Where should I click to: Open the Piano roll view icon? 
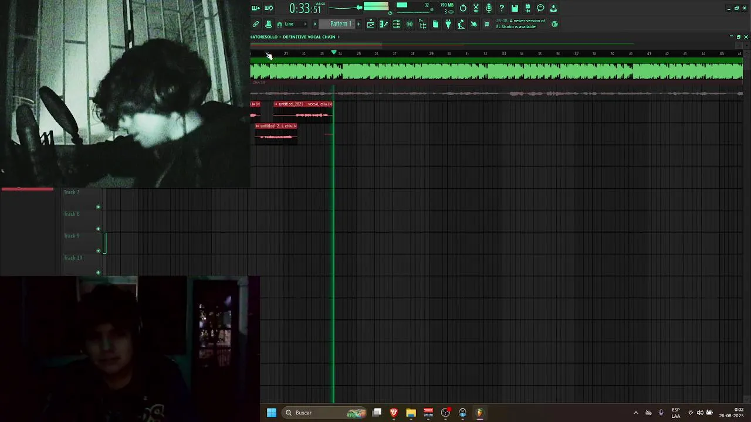point(384,24)
